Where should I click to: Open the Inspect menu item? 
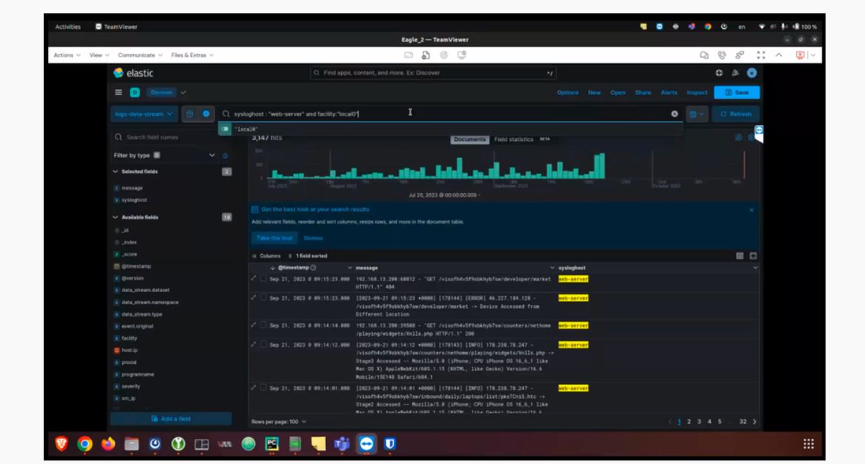point(696,92)
